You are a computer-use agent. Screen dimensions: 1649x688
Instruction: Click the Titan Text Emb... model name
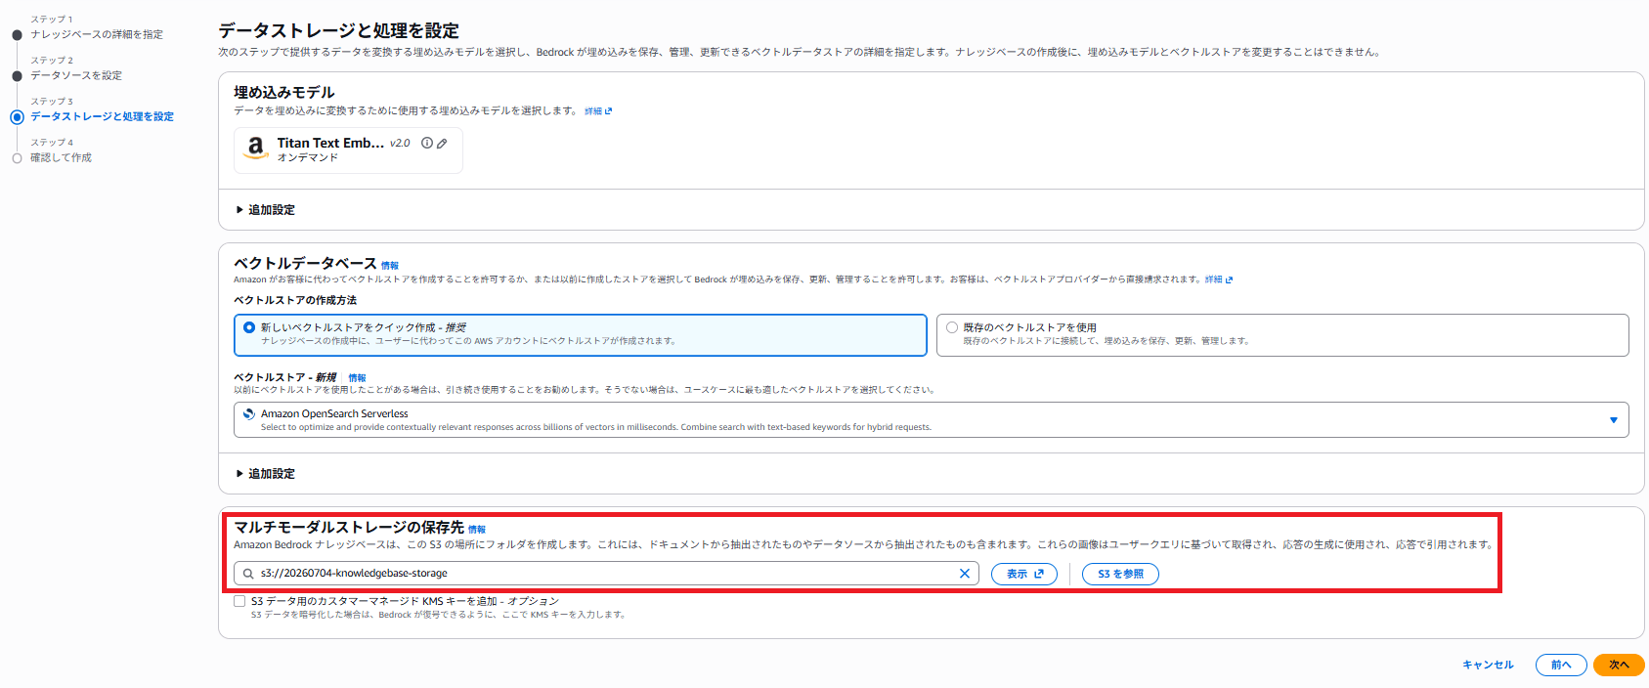pyautogui.click(x=330, y=143)
